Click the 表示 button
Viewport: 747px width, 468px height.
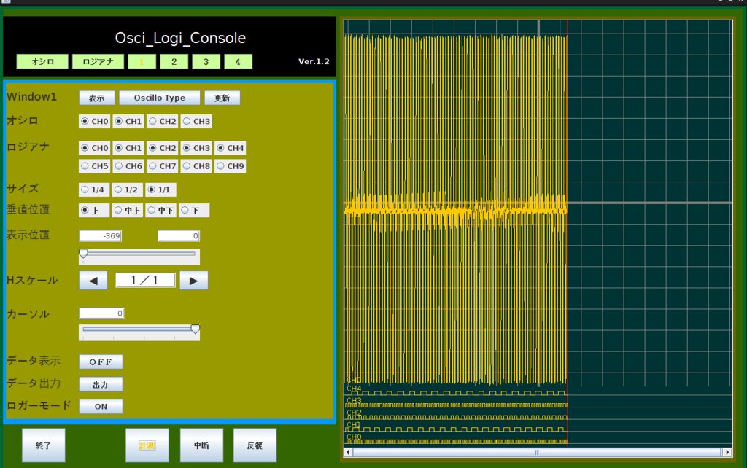[97, 98]
